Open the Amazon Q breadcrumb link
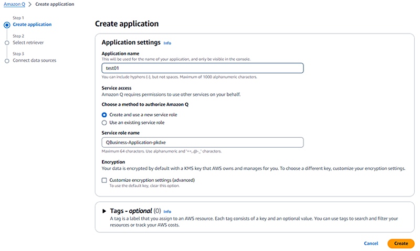This screenshot has height=251, width=420. (x=14, y=4)
